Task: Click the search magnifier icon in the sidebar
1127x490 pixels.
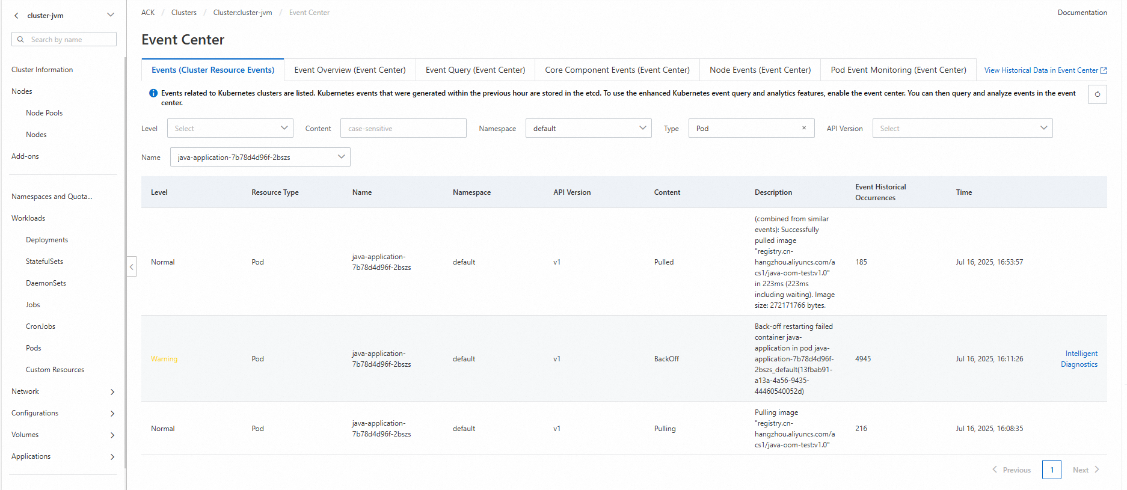Action: pyautogui.click(x=20, y=40)
